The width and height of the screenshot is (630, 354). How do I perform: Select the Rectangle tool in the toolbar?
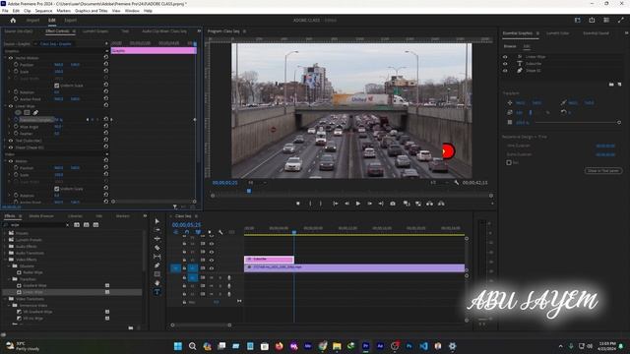(x=157, y=274)
